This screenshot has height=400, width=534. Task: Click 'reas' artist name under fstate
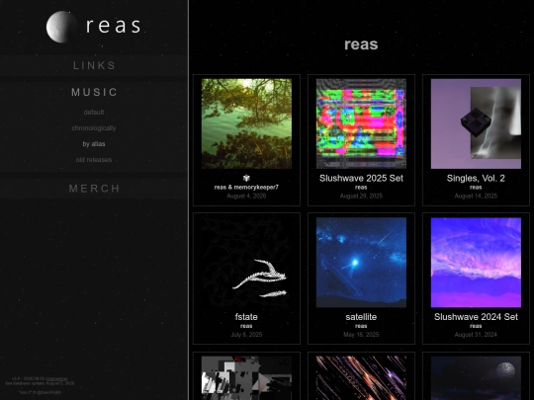tap(246, 326)
